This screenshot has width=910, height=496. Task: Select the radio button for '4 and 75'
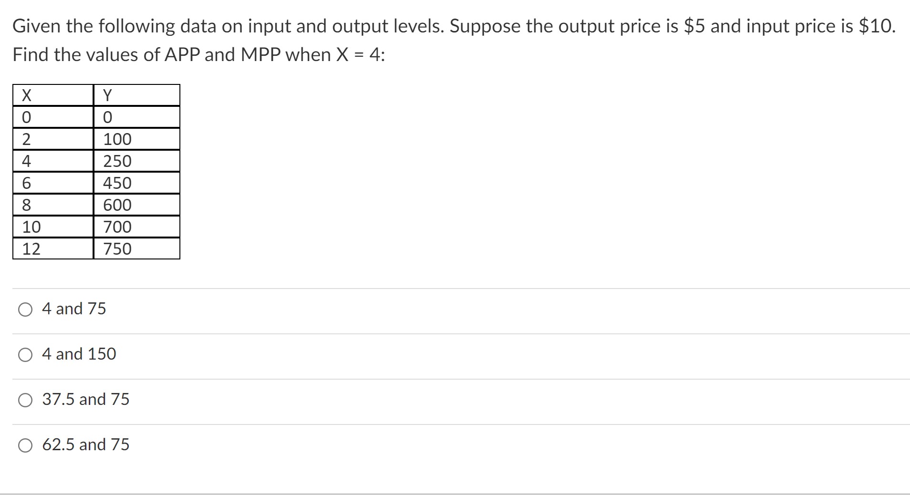pos(25,309)
